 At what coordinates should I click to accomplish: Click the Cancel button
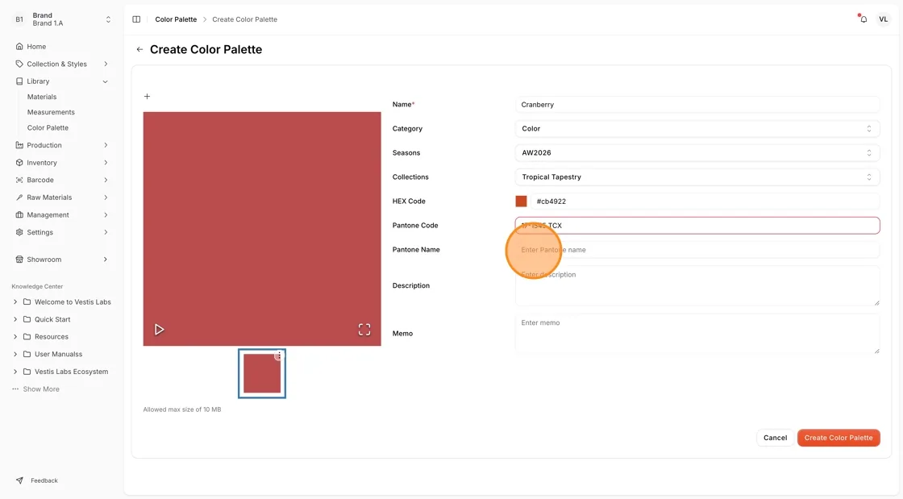tap(775, 438)
